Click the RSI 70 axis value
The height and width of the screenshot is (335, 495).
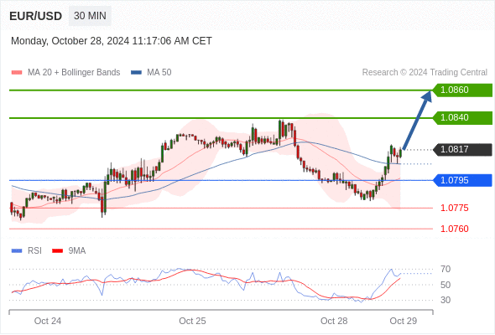pyautogui.click(x=445, y=269)
